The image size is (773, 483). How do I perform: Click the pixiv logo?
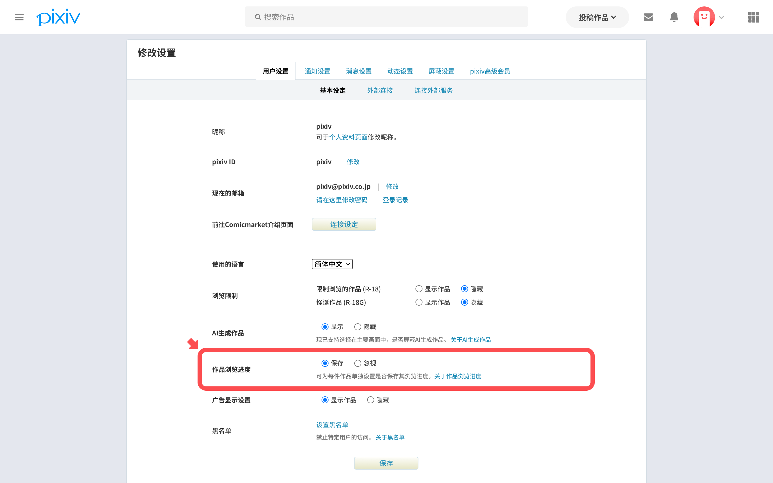(x=59, y=17)
